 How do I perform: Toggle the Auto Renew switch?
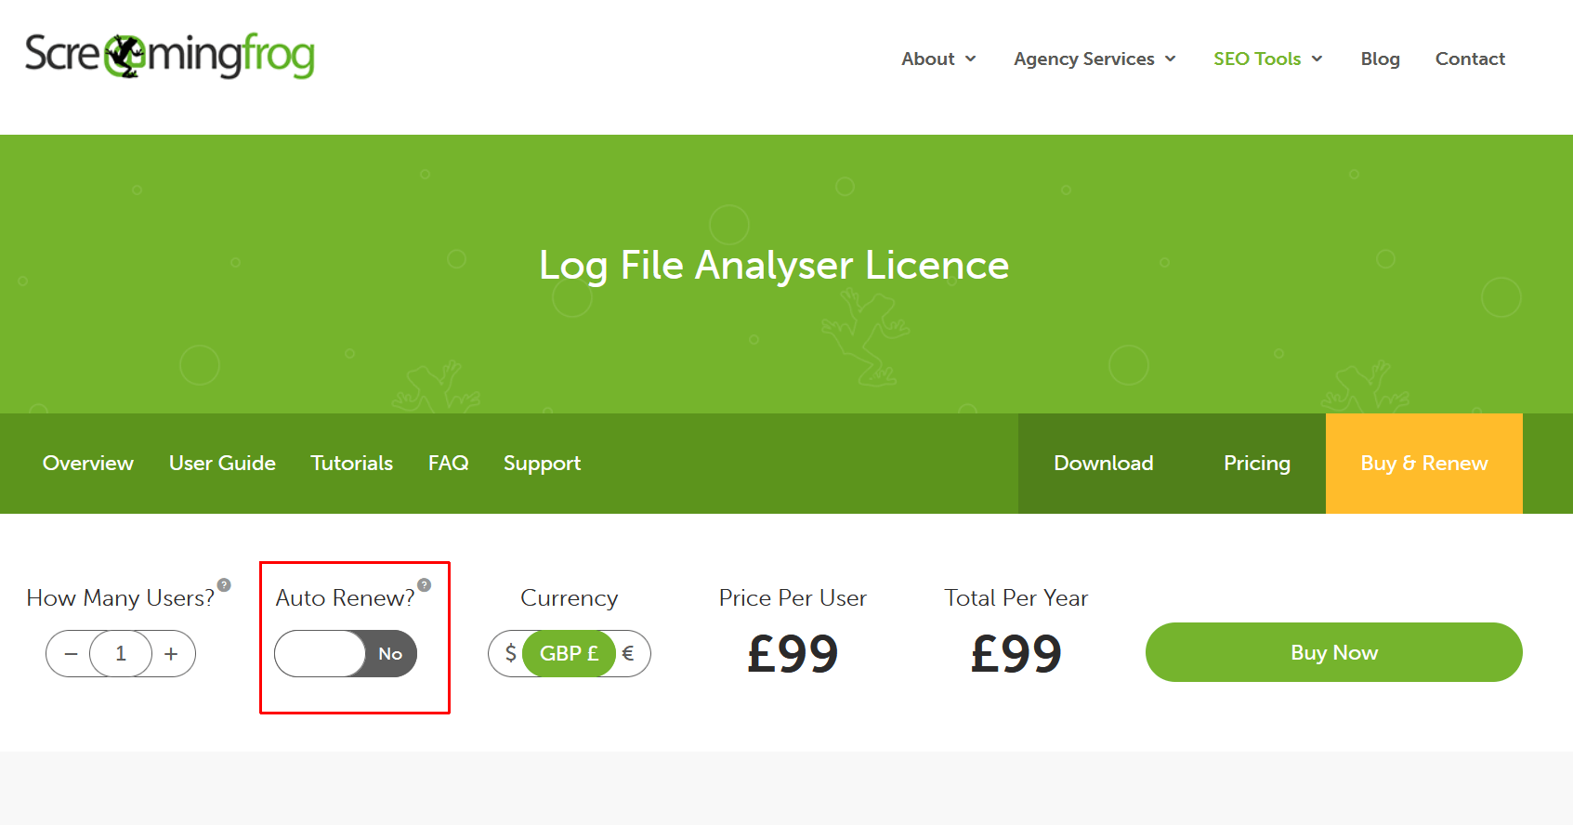(346, 654)
